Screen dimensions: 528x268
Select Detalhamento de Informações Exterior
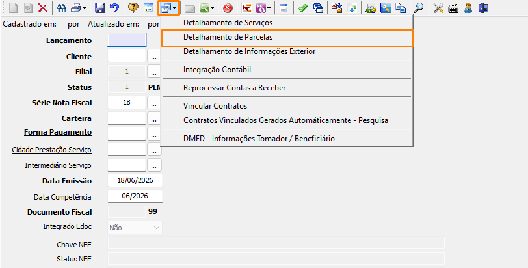[287, 51]
